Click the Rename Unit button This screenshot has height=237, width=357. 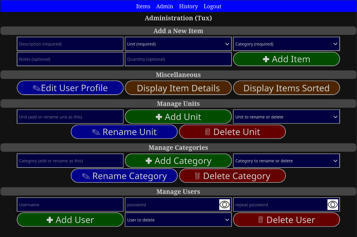(x=124, y=132)
